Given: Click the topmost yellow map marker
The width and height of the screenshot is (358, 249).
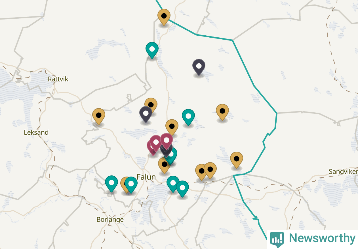Looking at the screenshot, I should 164,17.
